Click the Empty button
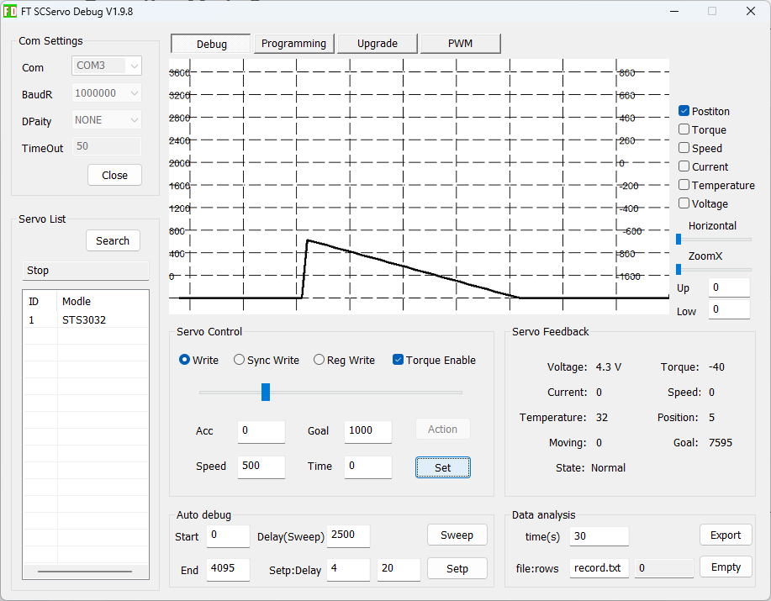Viewport: 771px width, 601px height. [726, 567]
